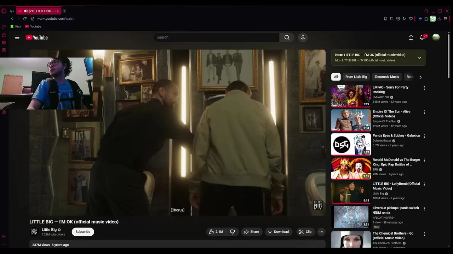Open browser tab search magnifier
This screenshot has width=453, height=254.
(426, 11)
